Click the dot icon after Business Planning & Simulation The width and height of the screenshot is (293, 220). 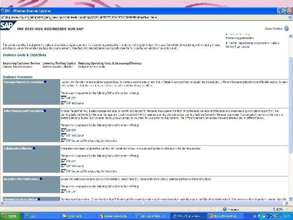click(45, 82)
